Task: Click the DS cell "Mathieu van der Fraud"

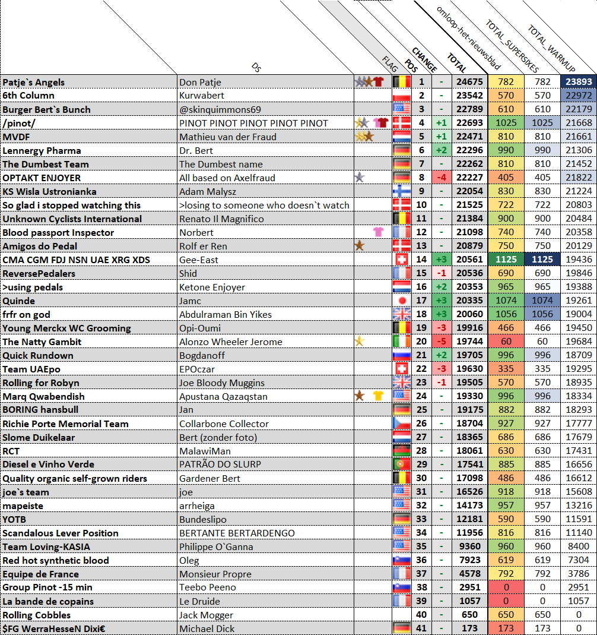Action: 265,137
